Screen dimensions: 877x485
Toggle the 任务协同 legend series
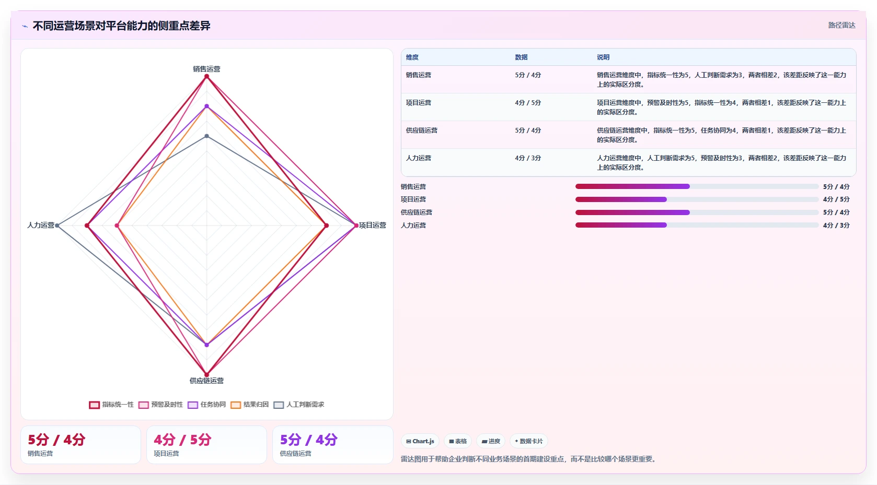(206, 405)
